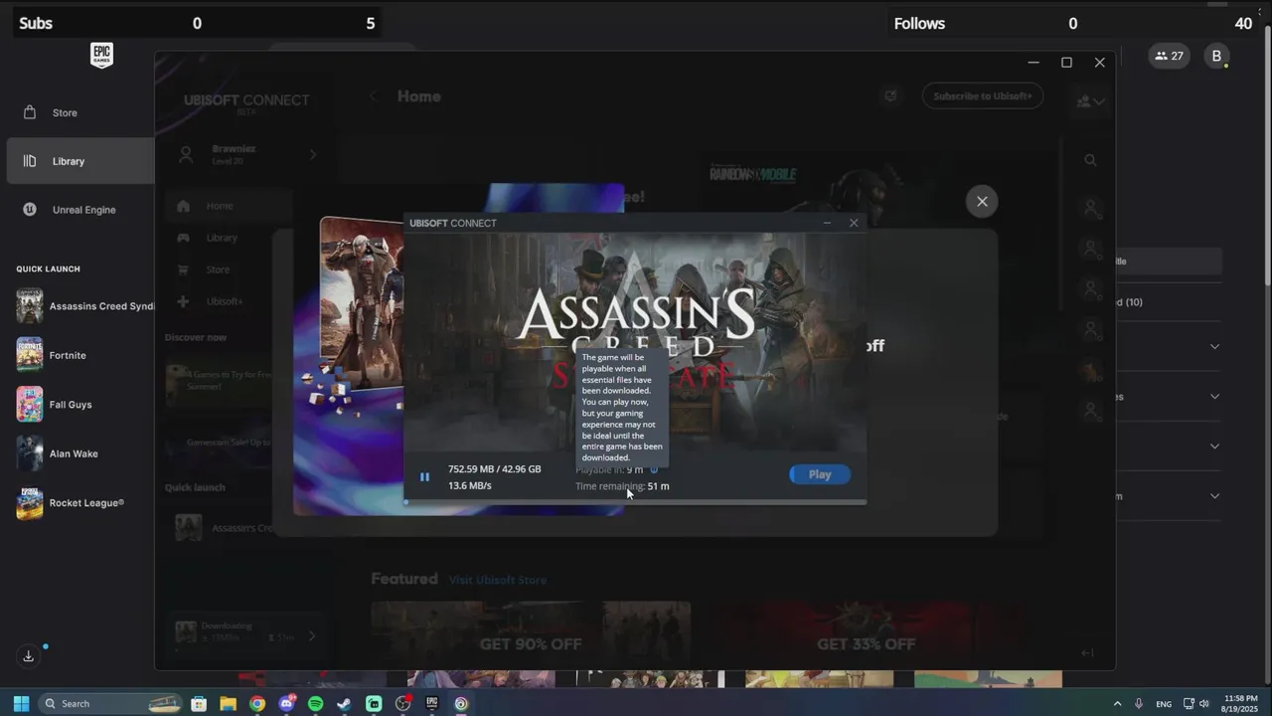Viewport: 1272px width, 716px height.
Task: Dismiss the promo popup with the round X button
Action: (982, 202)
